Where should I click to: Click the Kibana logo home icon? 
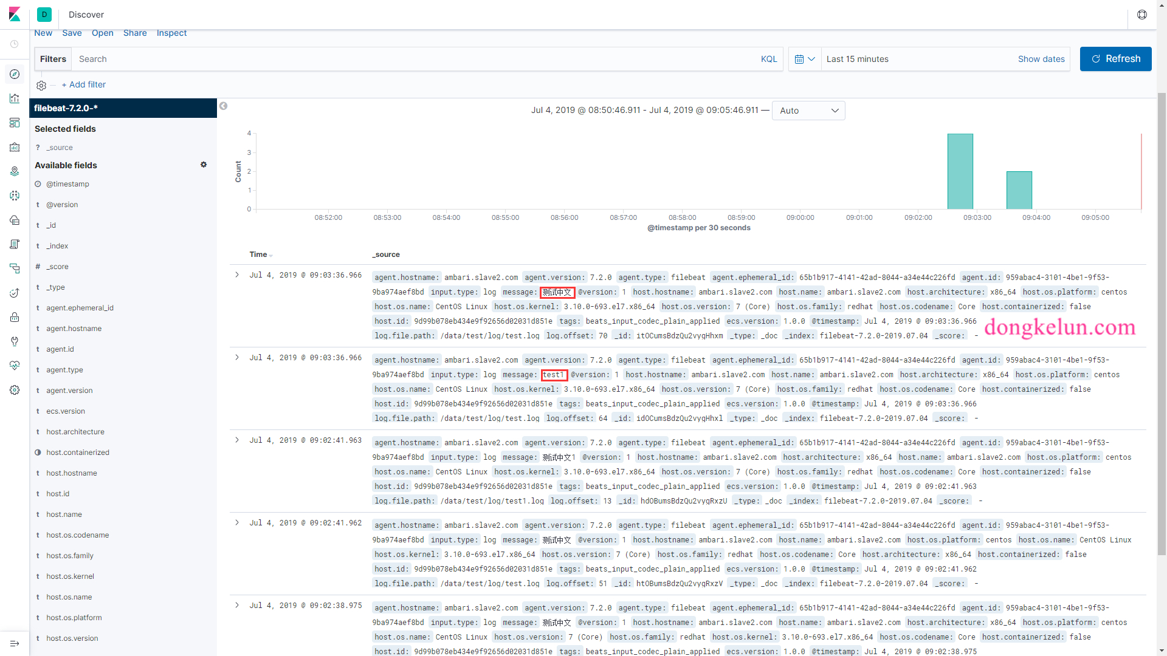click(x=15, y=14)
